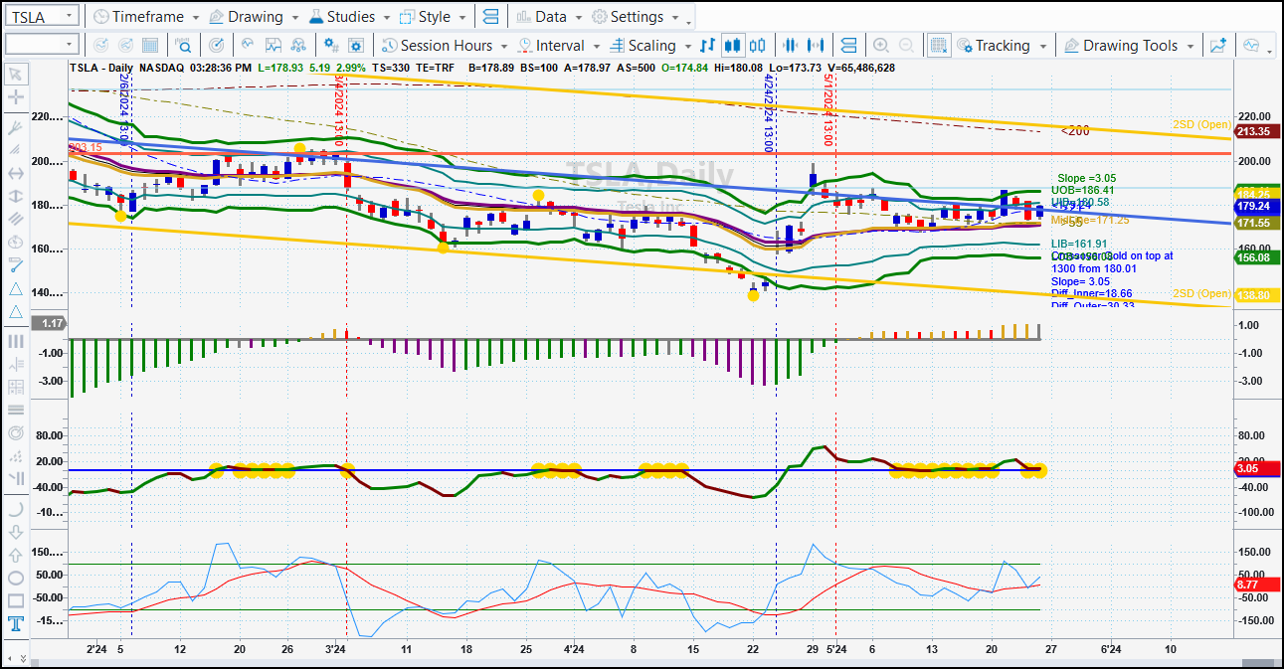Select the up arrow marker tool
The height and width of the screenshot is (669, 1284).
pyautogui.click(x=16, y=555)
